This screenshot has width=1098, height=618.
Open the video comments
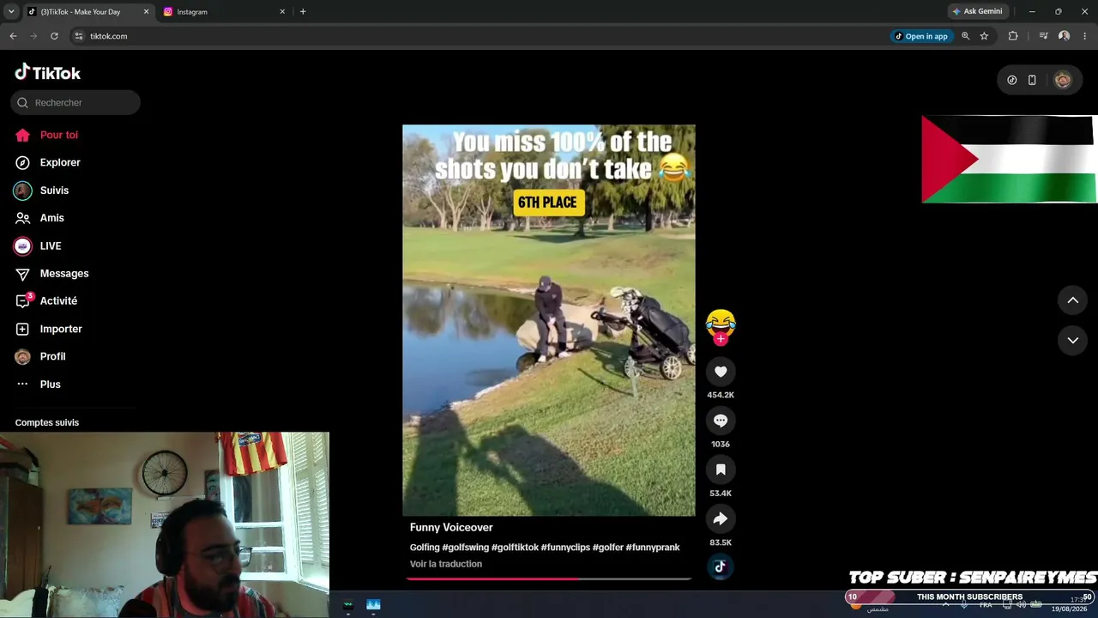(x=721, y=421)
